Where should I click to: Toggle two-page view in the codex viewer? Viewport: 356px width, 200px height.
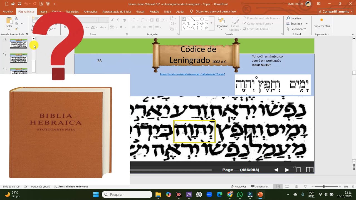point(310,170)
